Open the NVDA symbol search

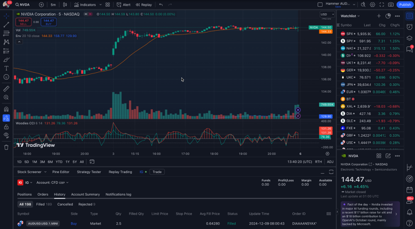[23, 5]
